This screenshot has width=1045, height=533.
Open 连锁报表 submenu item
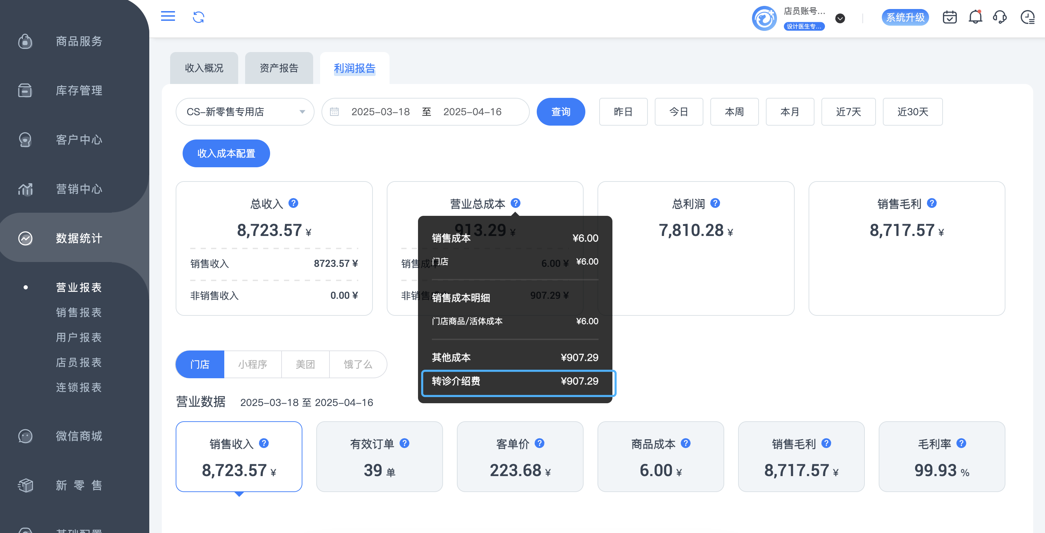point(79,388)
